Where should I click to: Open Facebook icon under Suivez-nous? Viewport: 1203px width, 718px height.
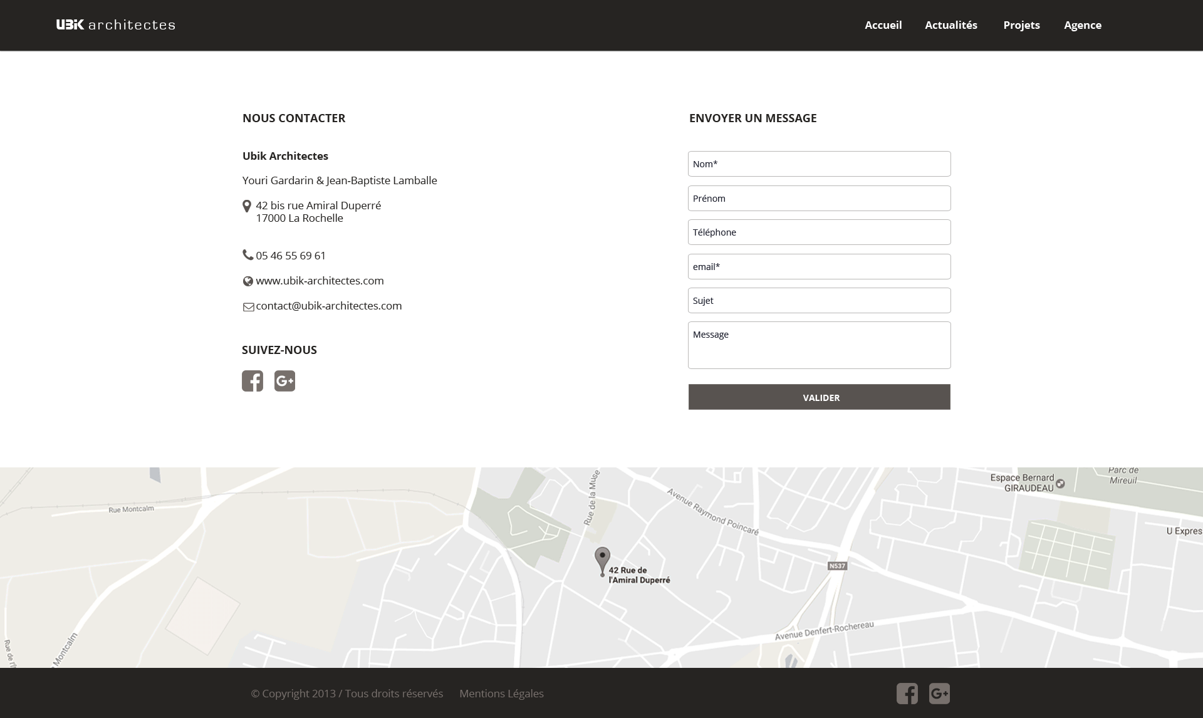253,381
